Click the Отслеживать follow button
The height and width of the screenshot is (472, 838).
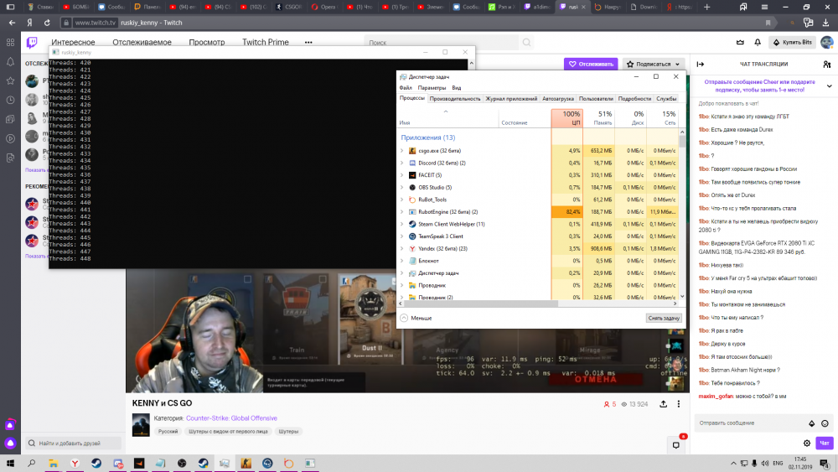pyautogui.click(x=590, y=64)
